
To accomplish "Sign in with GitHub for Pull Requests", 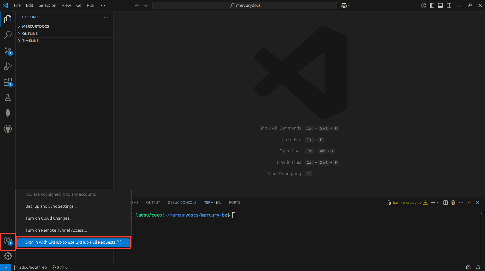I will [73, 242].
